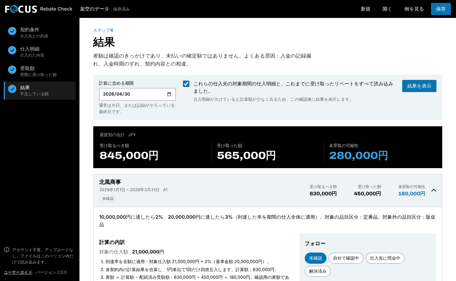Click the 架空のデータ file name
456x281 pixels.
pyautogui.click(x=95, y=9)
